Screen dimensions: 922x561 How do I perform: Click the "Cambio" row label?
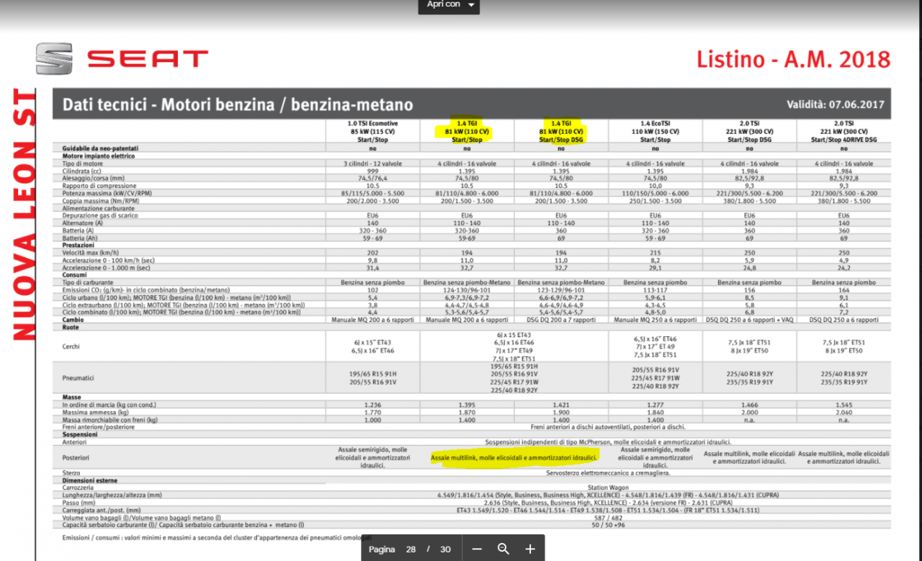73,320
